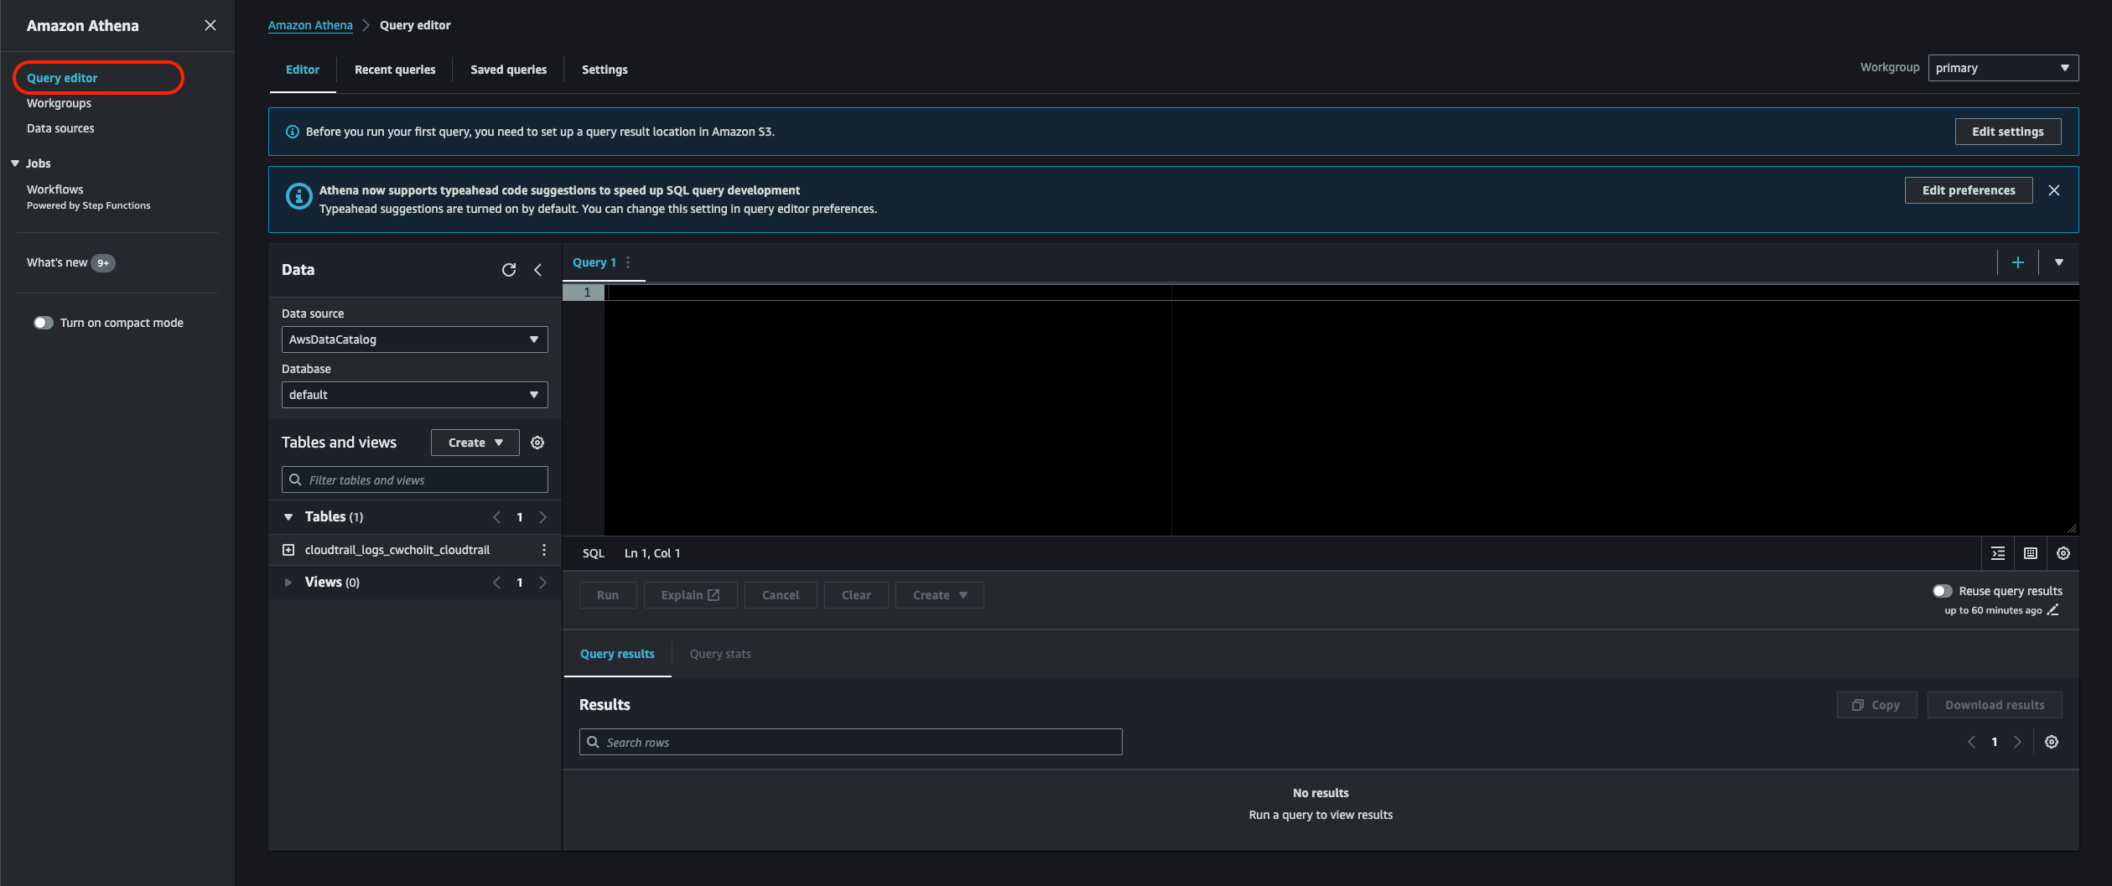Click the Search rows field
Viewport: 2112px width, 886px height.
tap(850, 742)
